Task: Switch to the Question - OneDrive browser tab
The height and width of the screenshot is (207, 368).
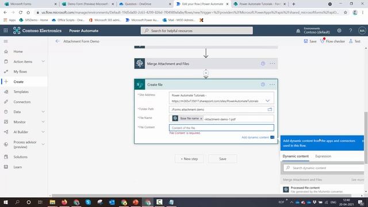Action: [145, 4]
